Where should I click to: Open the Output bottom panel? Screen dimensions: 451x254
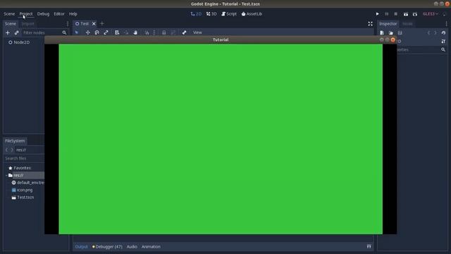point(81,246)
